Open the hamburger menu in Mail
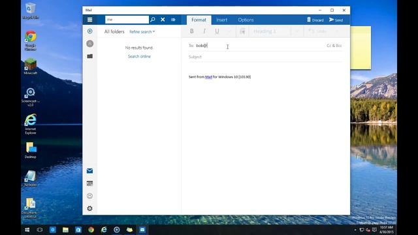This screenshot has width=418, height=235. pos(90,20)
